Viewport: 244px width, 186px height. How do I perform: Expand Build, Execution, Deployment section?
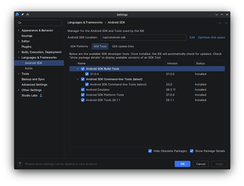click(x=19, y=52)
